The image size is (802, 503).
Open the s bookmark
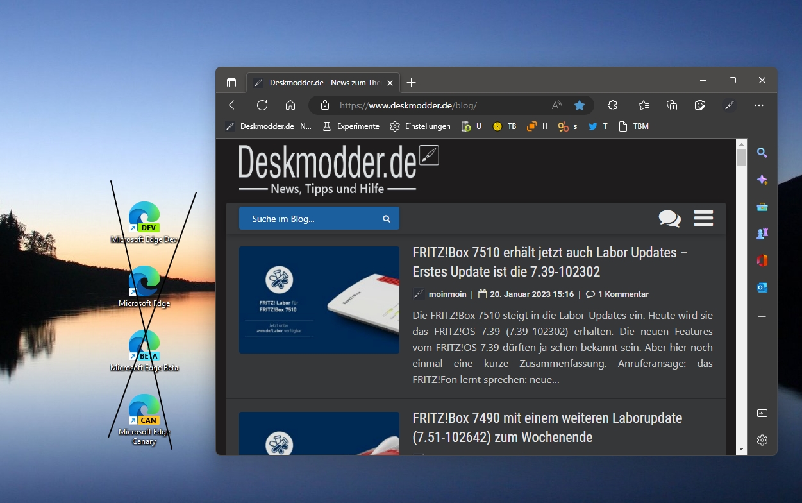pos(568,126)
